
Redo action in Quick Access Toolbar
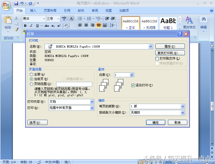(x=30, y=3)
